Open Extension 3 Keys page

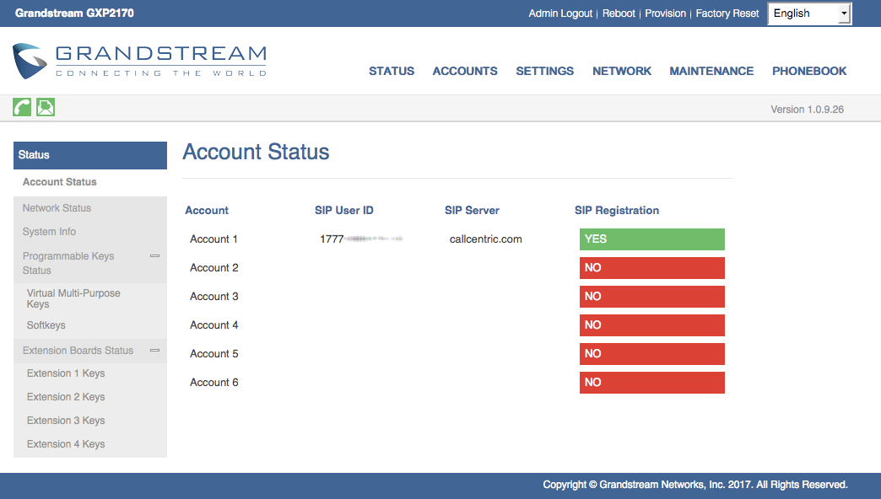pos(66,421)
